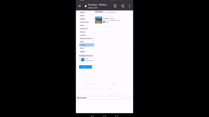The height and width of the screenshot is (117, 209).
Task: Open Animations in the sidebar
Action: (x=84, y=29)
